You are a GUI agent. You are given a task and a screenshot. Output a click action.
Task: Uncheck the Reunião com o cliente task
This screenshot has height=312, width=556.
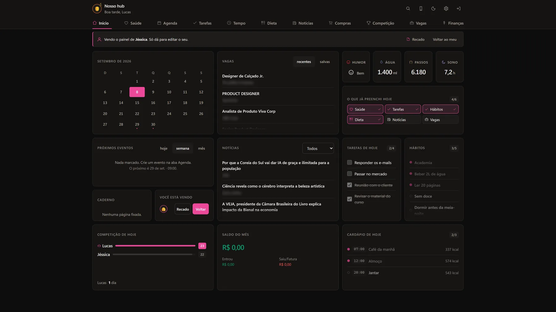[349, 185]
